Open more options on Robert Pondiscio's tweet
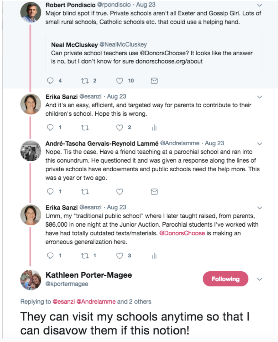278x342 pixels. tap(260, 5)
